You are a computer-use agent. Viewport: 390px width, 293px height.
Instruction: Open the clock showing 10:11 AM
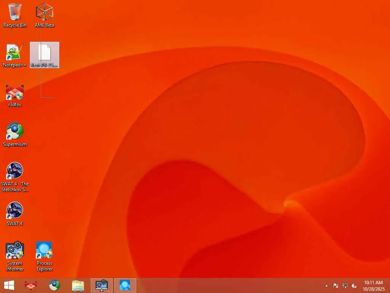pyautogui.click(x=373, y=286)
